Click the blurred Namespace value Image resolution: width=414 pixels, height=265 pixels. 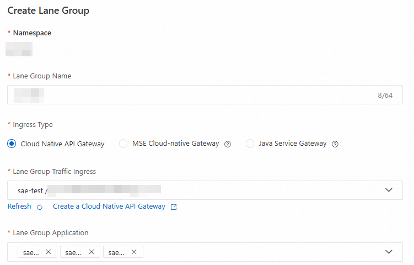(x=19, y=49)
